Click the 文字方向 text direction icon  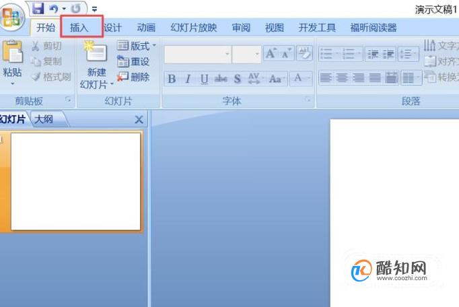tap(430, 45)
